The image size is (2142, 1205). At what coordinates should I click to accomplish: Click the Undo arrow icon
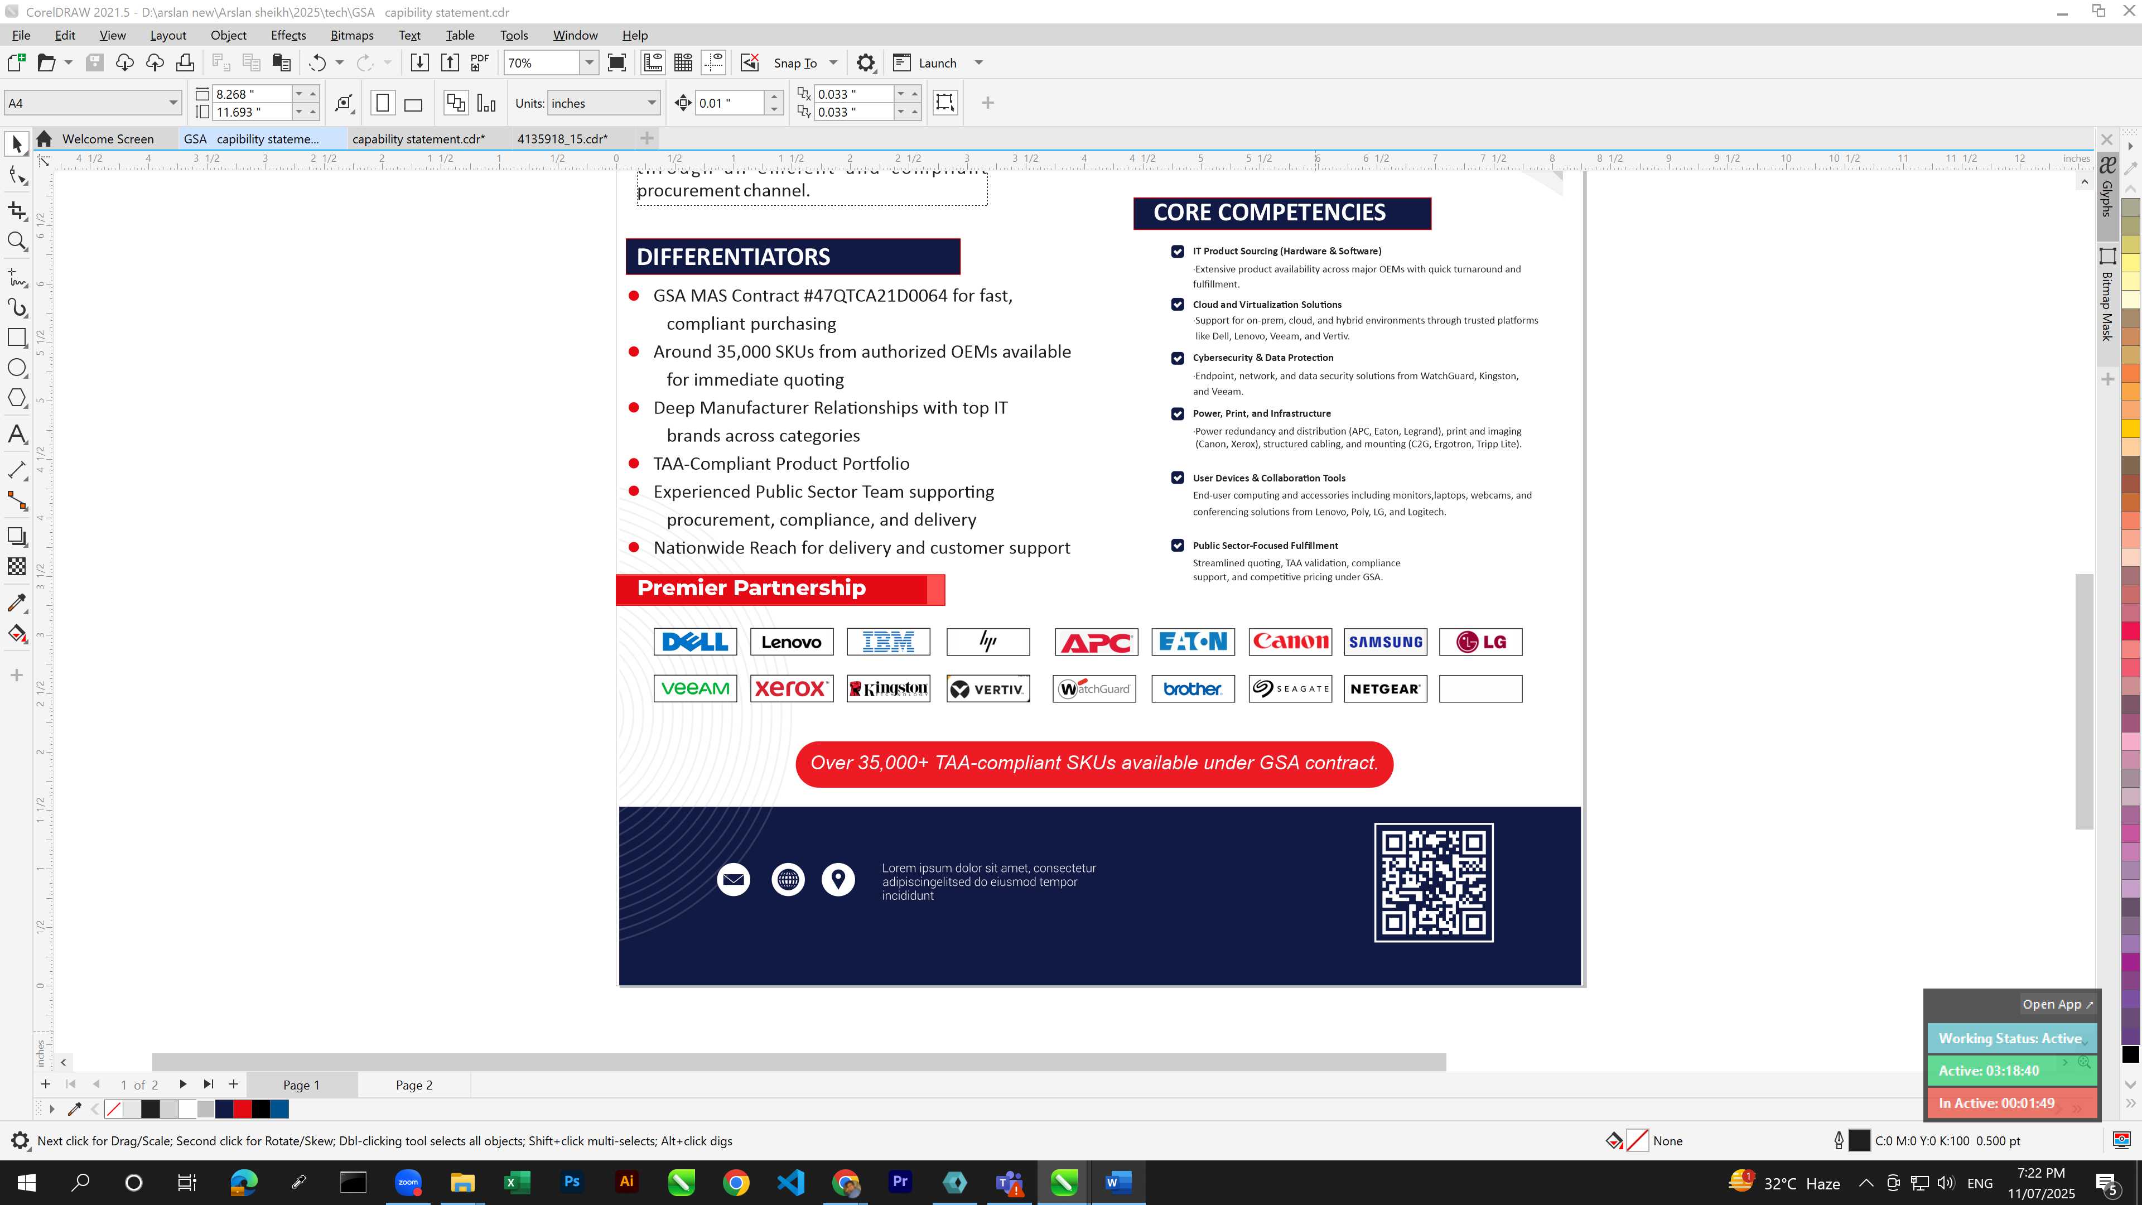point(317,62)
